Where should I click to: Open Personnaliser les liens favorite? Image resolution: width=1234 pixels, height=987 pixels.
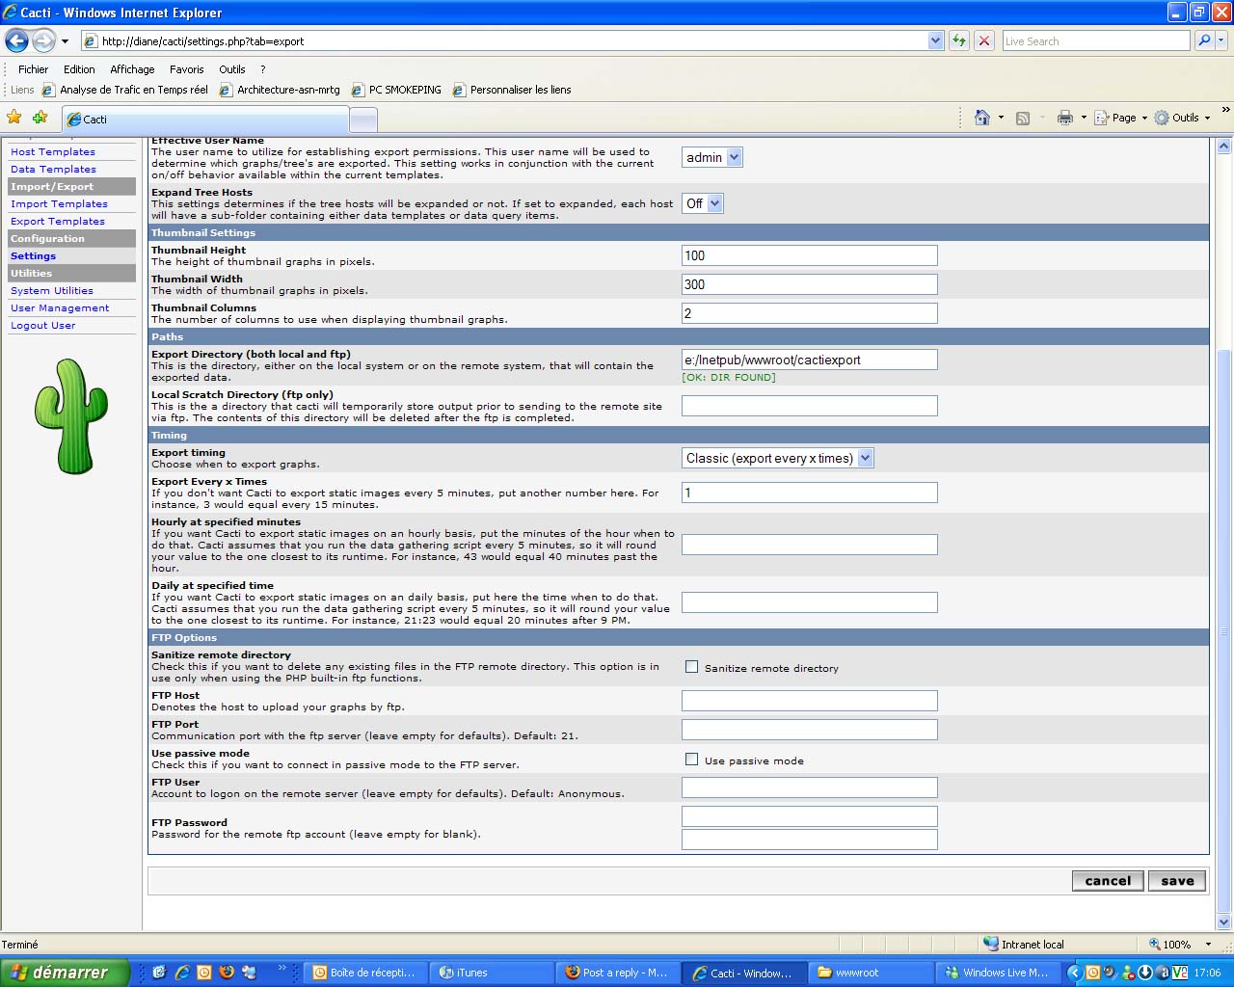(512, 90)
